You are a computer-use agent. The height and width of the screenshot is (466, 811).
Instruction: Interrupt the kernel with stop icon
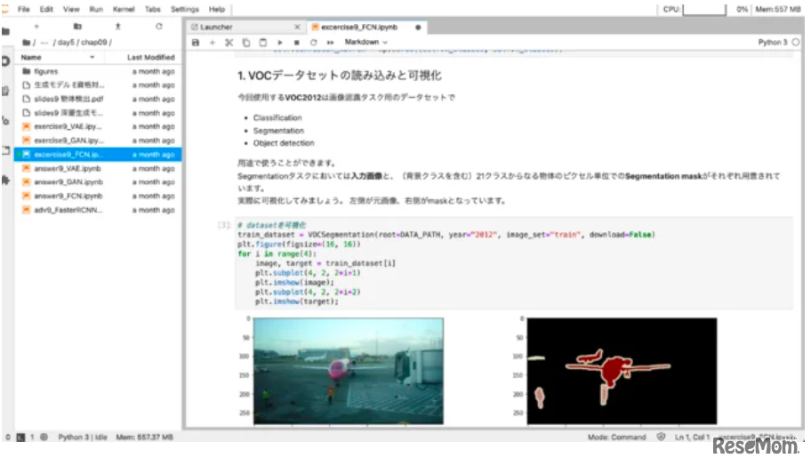tap(296, 42)
